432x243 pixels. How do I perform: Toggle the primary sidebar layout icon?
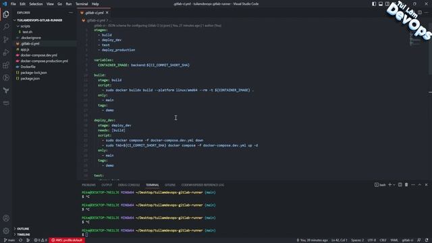[374, 4]
